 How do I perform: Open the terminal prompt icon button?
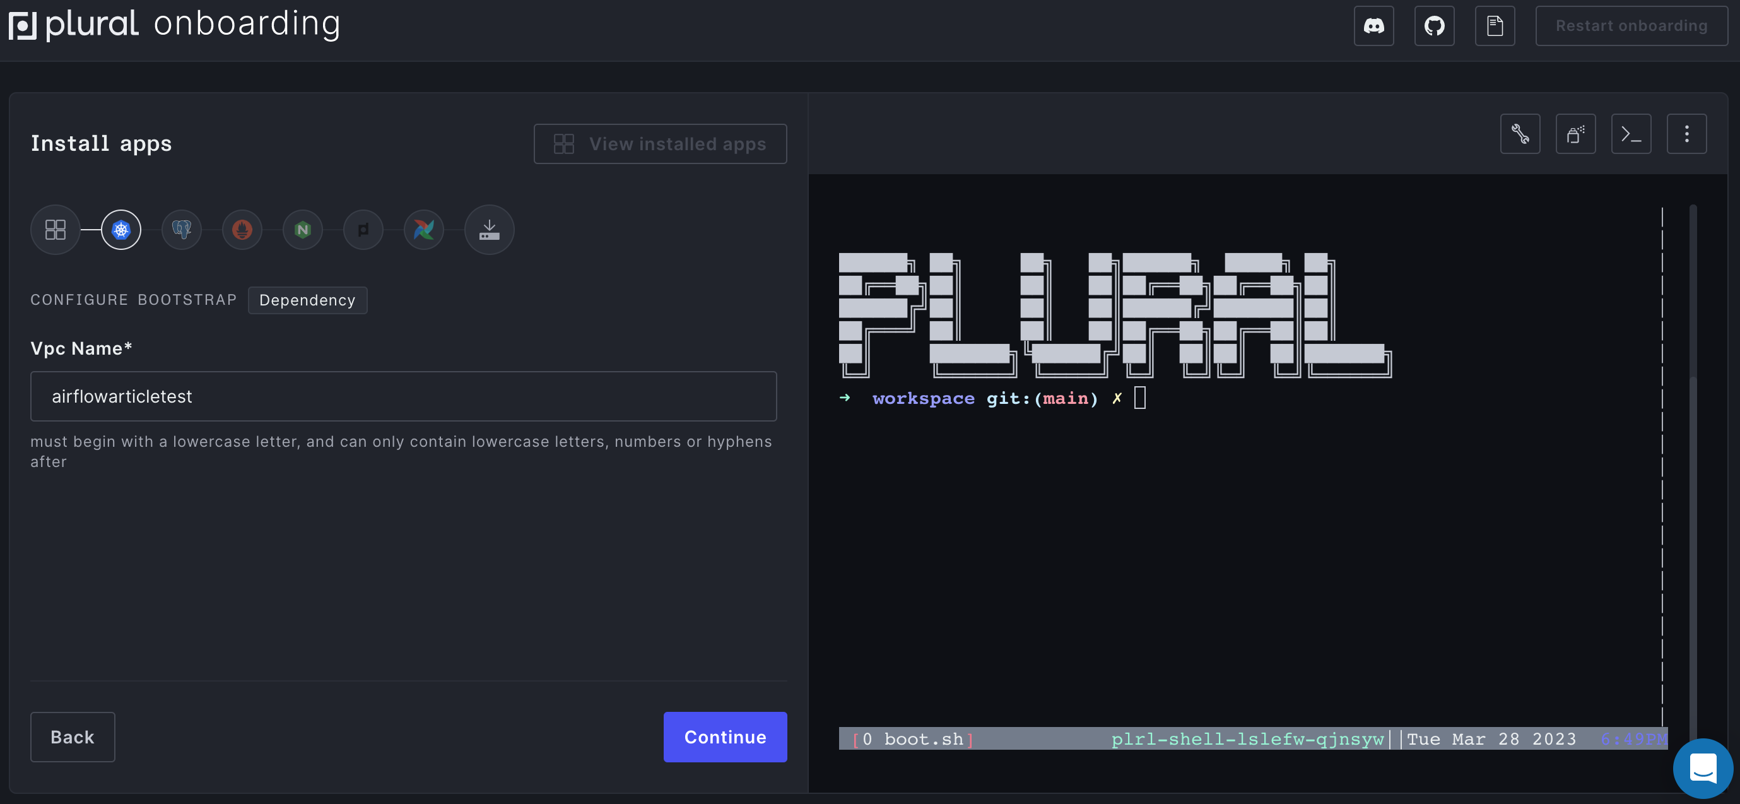tap(1631, 134)
